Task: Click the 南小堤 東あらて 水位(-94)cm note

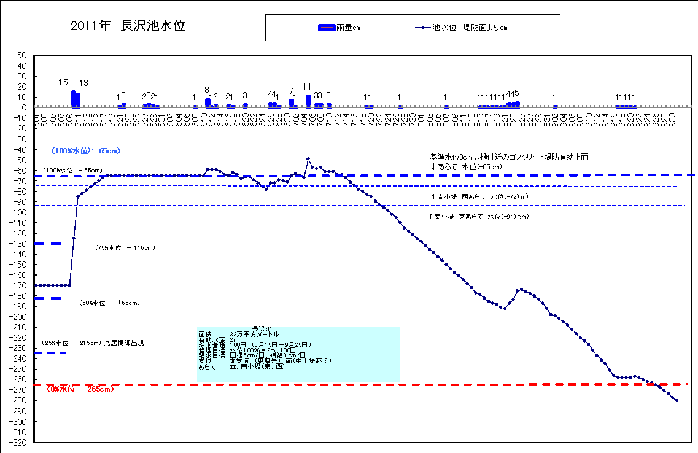Action: 479,217
